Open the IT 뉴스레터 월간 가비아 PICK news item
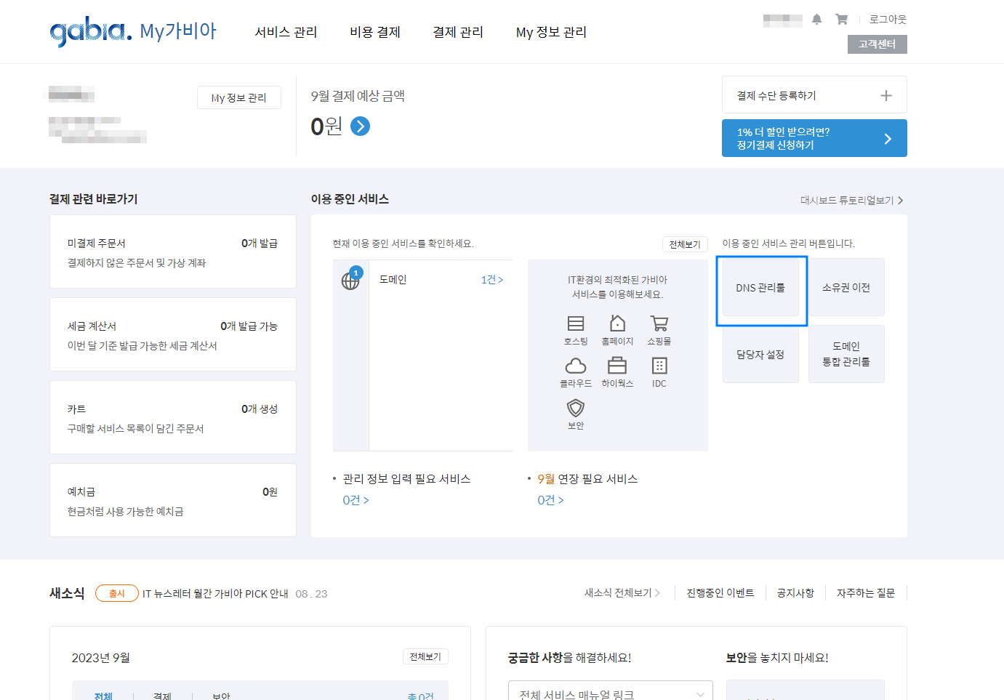This screenshot has height=700, width=1004. (x=215, y=594)
